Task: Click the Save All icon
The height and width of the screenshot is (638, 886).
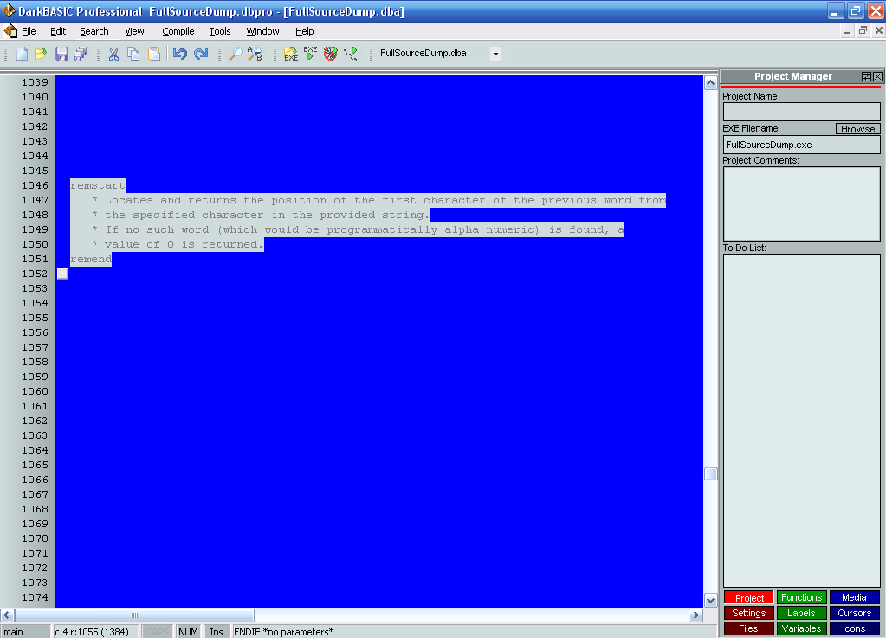Action: 81,54
